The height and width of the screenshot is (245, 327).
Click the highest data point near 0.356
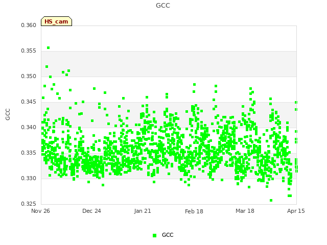tap(49, 47)
